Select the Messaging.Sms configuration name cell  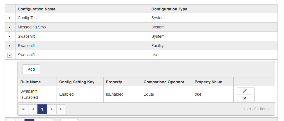tap(32, 27)
